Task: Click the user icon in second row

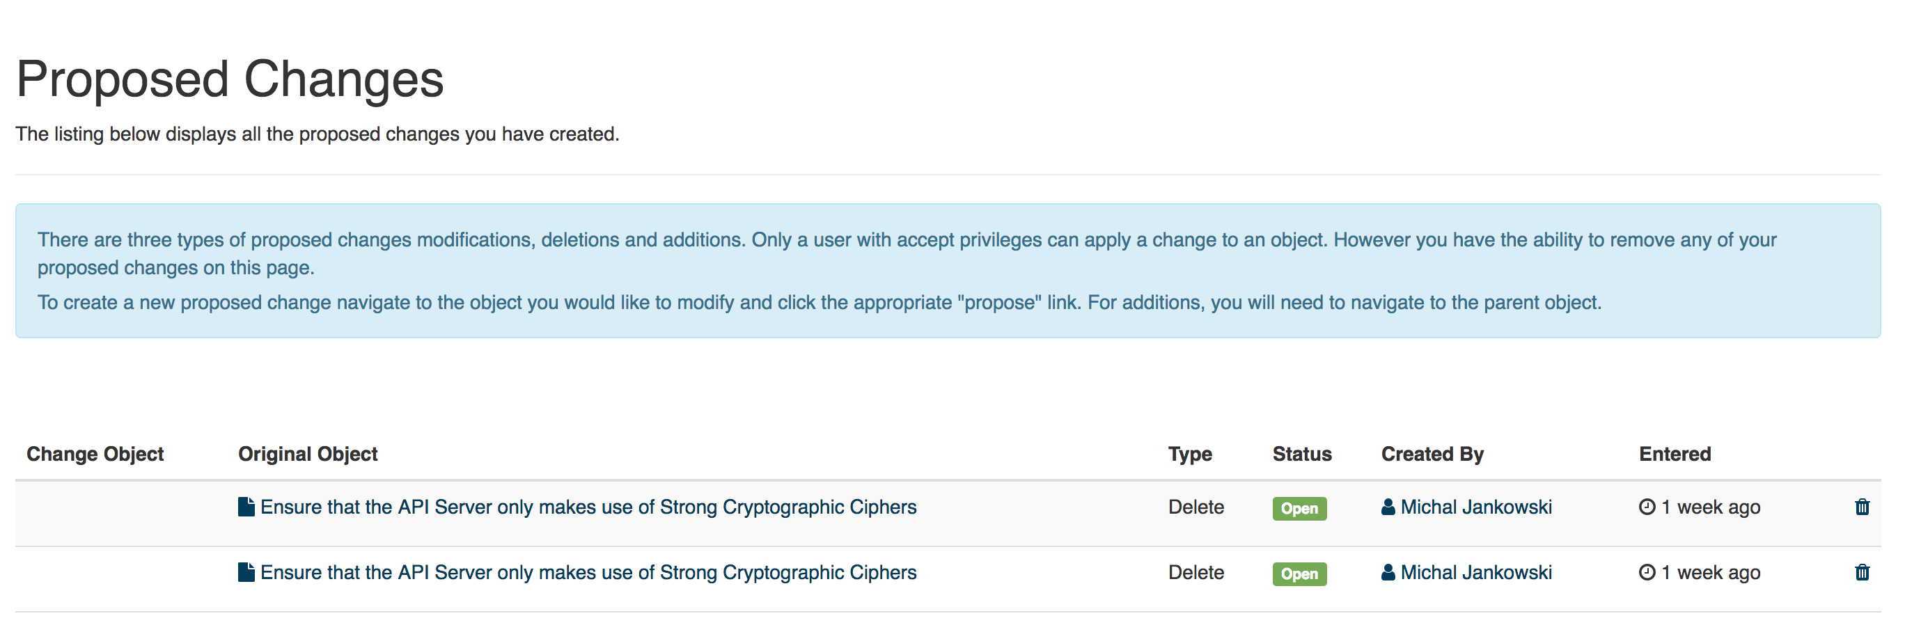Action: point(1388,572)
